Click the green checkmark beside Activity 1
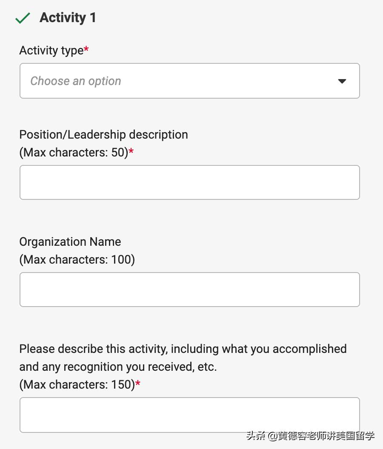 (23, 18)
